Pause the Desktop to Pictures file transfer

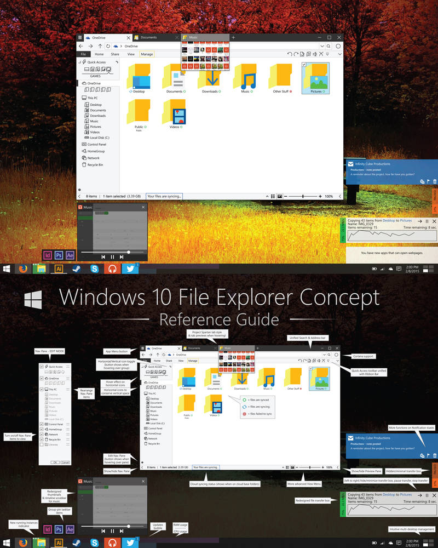tap(427, 221)
